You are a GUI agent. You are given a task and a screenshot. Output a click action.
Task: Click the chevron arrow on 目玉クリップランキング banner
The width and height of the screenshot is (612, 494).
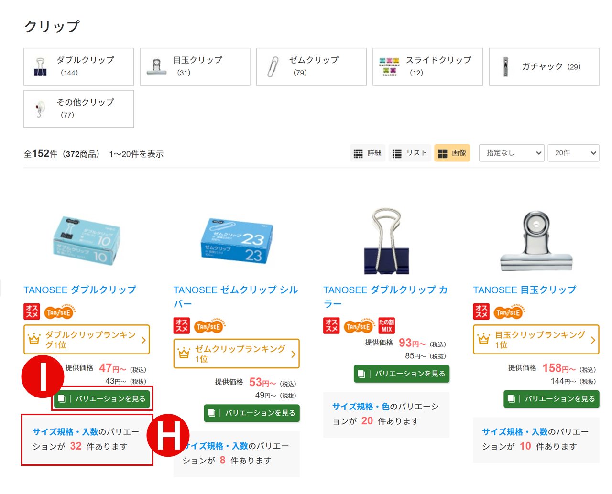click(593, 340)
